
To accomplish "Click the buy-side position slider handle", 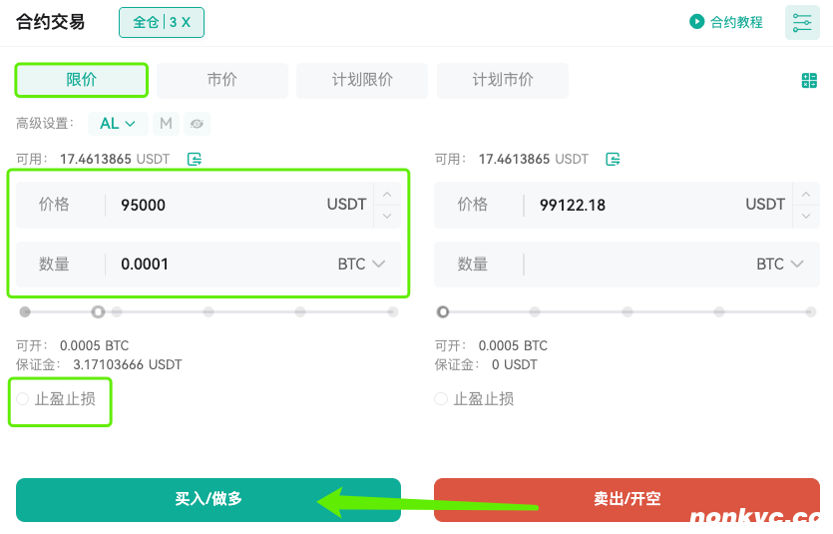I will (98, 311).
